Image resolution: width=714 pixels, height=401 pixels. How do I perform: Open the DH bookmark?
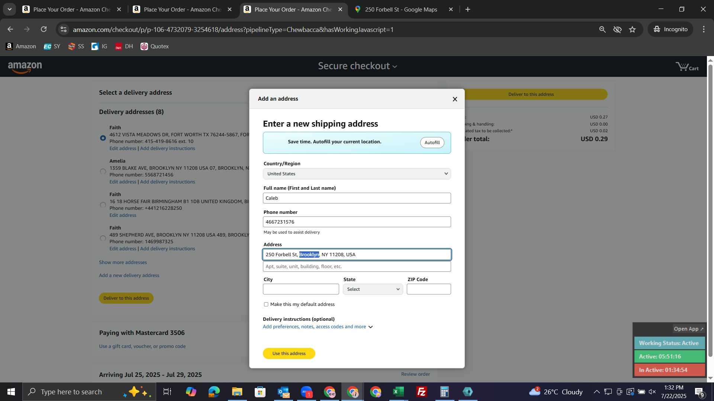tap(124, 46)
